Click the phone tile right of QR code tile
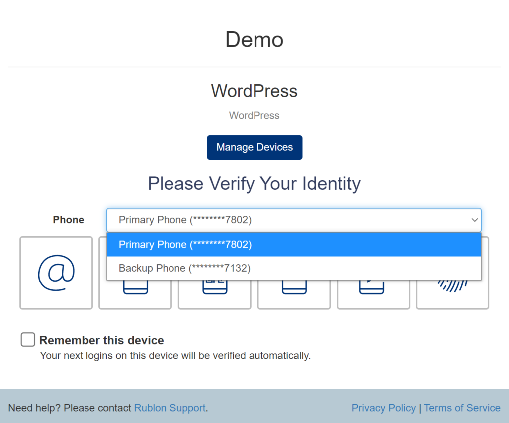Screen dimensions: 509x423 coord(294,295)
